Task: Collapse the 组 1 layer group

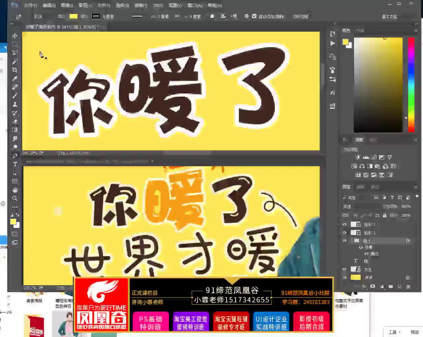Action: click(x=350, y=240)
